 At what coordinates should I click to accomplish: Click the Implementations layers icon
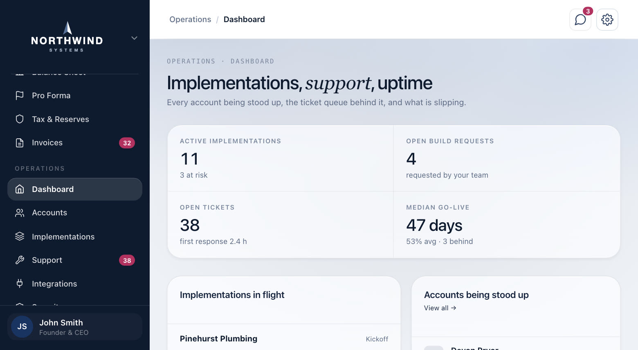pyautogui.click(x=20, y=237)
